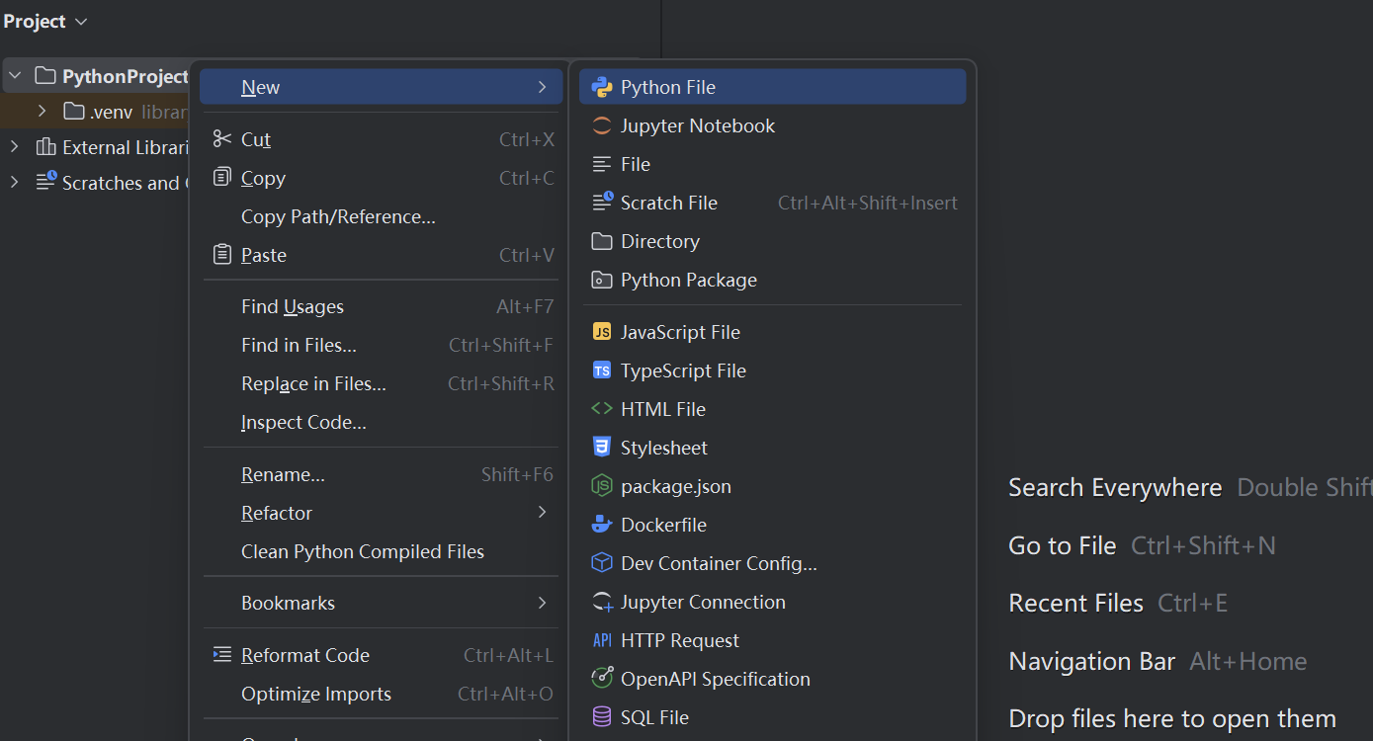The height and width of the screenshot is (741, 1373).
Task: Select Optimize Imports menu entry
Action: [x=382, y=694]
